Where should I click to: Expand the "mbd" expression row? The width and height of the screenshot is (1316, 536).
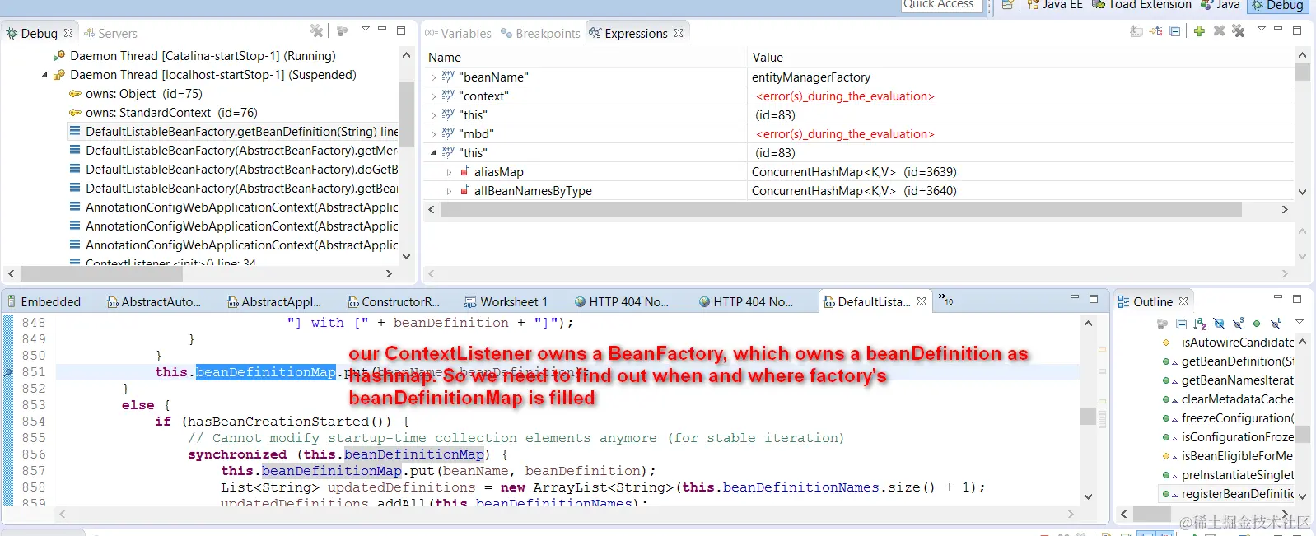[x=433, y=134]
